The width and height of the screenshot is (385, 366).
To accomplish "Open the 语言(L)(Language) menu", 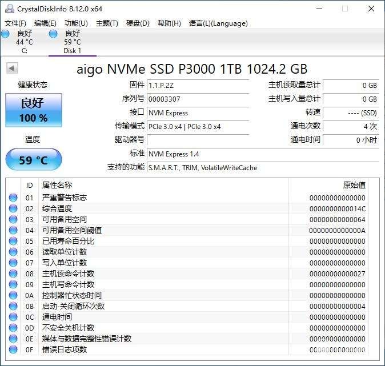I will 218,23.
